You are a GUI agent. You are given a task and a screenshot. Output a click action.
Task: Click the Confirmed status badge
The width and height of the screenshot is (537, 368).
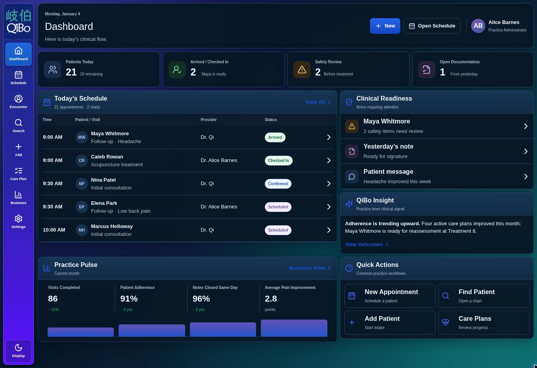click(278, 184)
